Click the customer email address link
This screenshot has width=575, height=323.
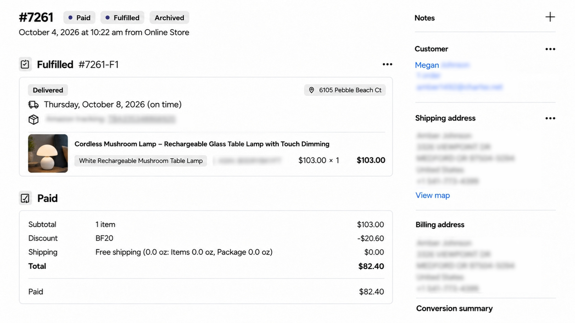click(459, 87)
